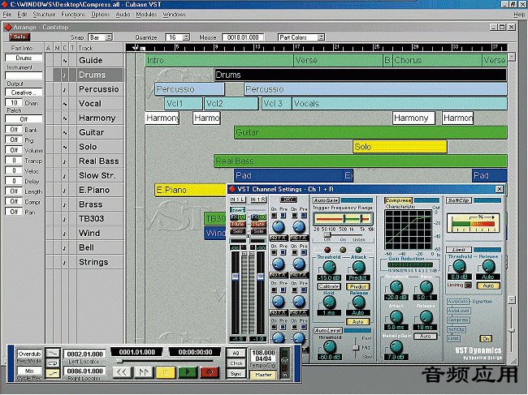
Task: Open the Part Colors dropdown
Action: point(301,37)
